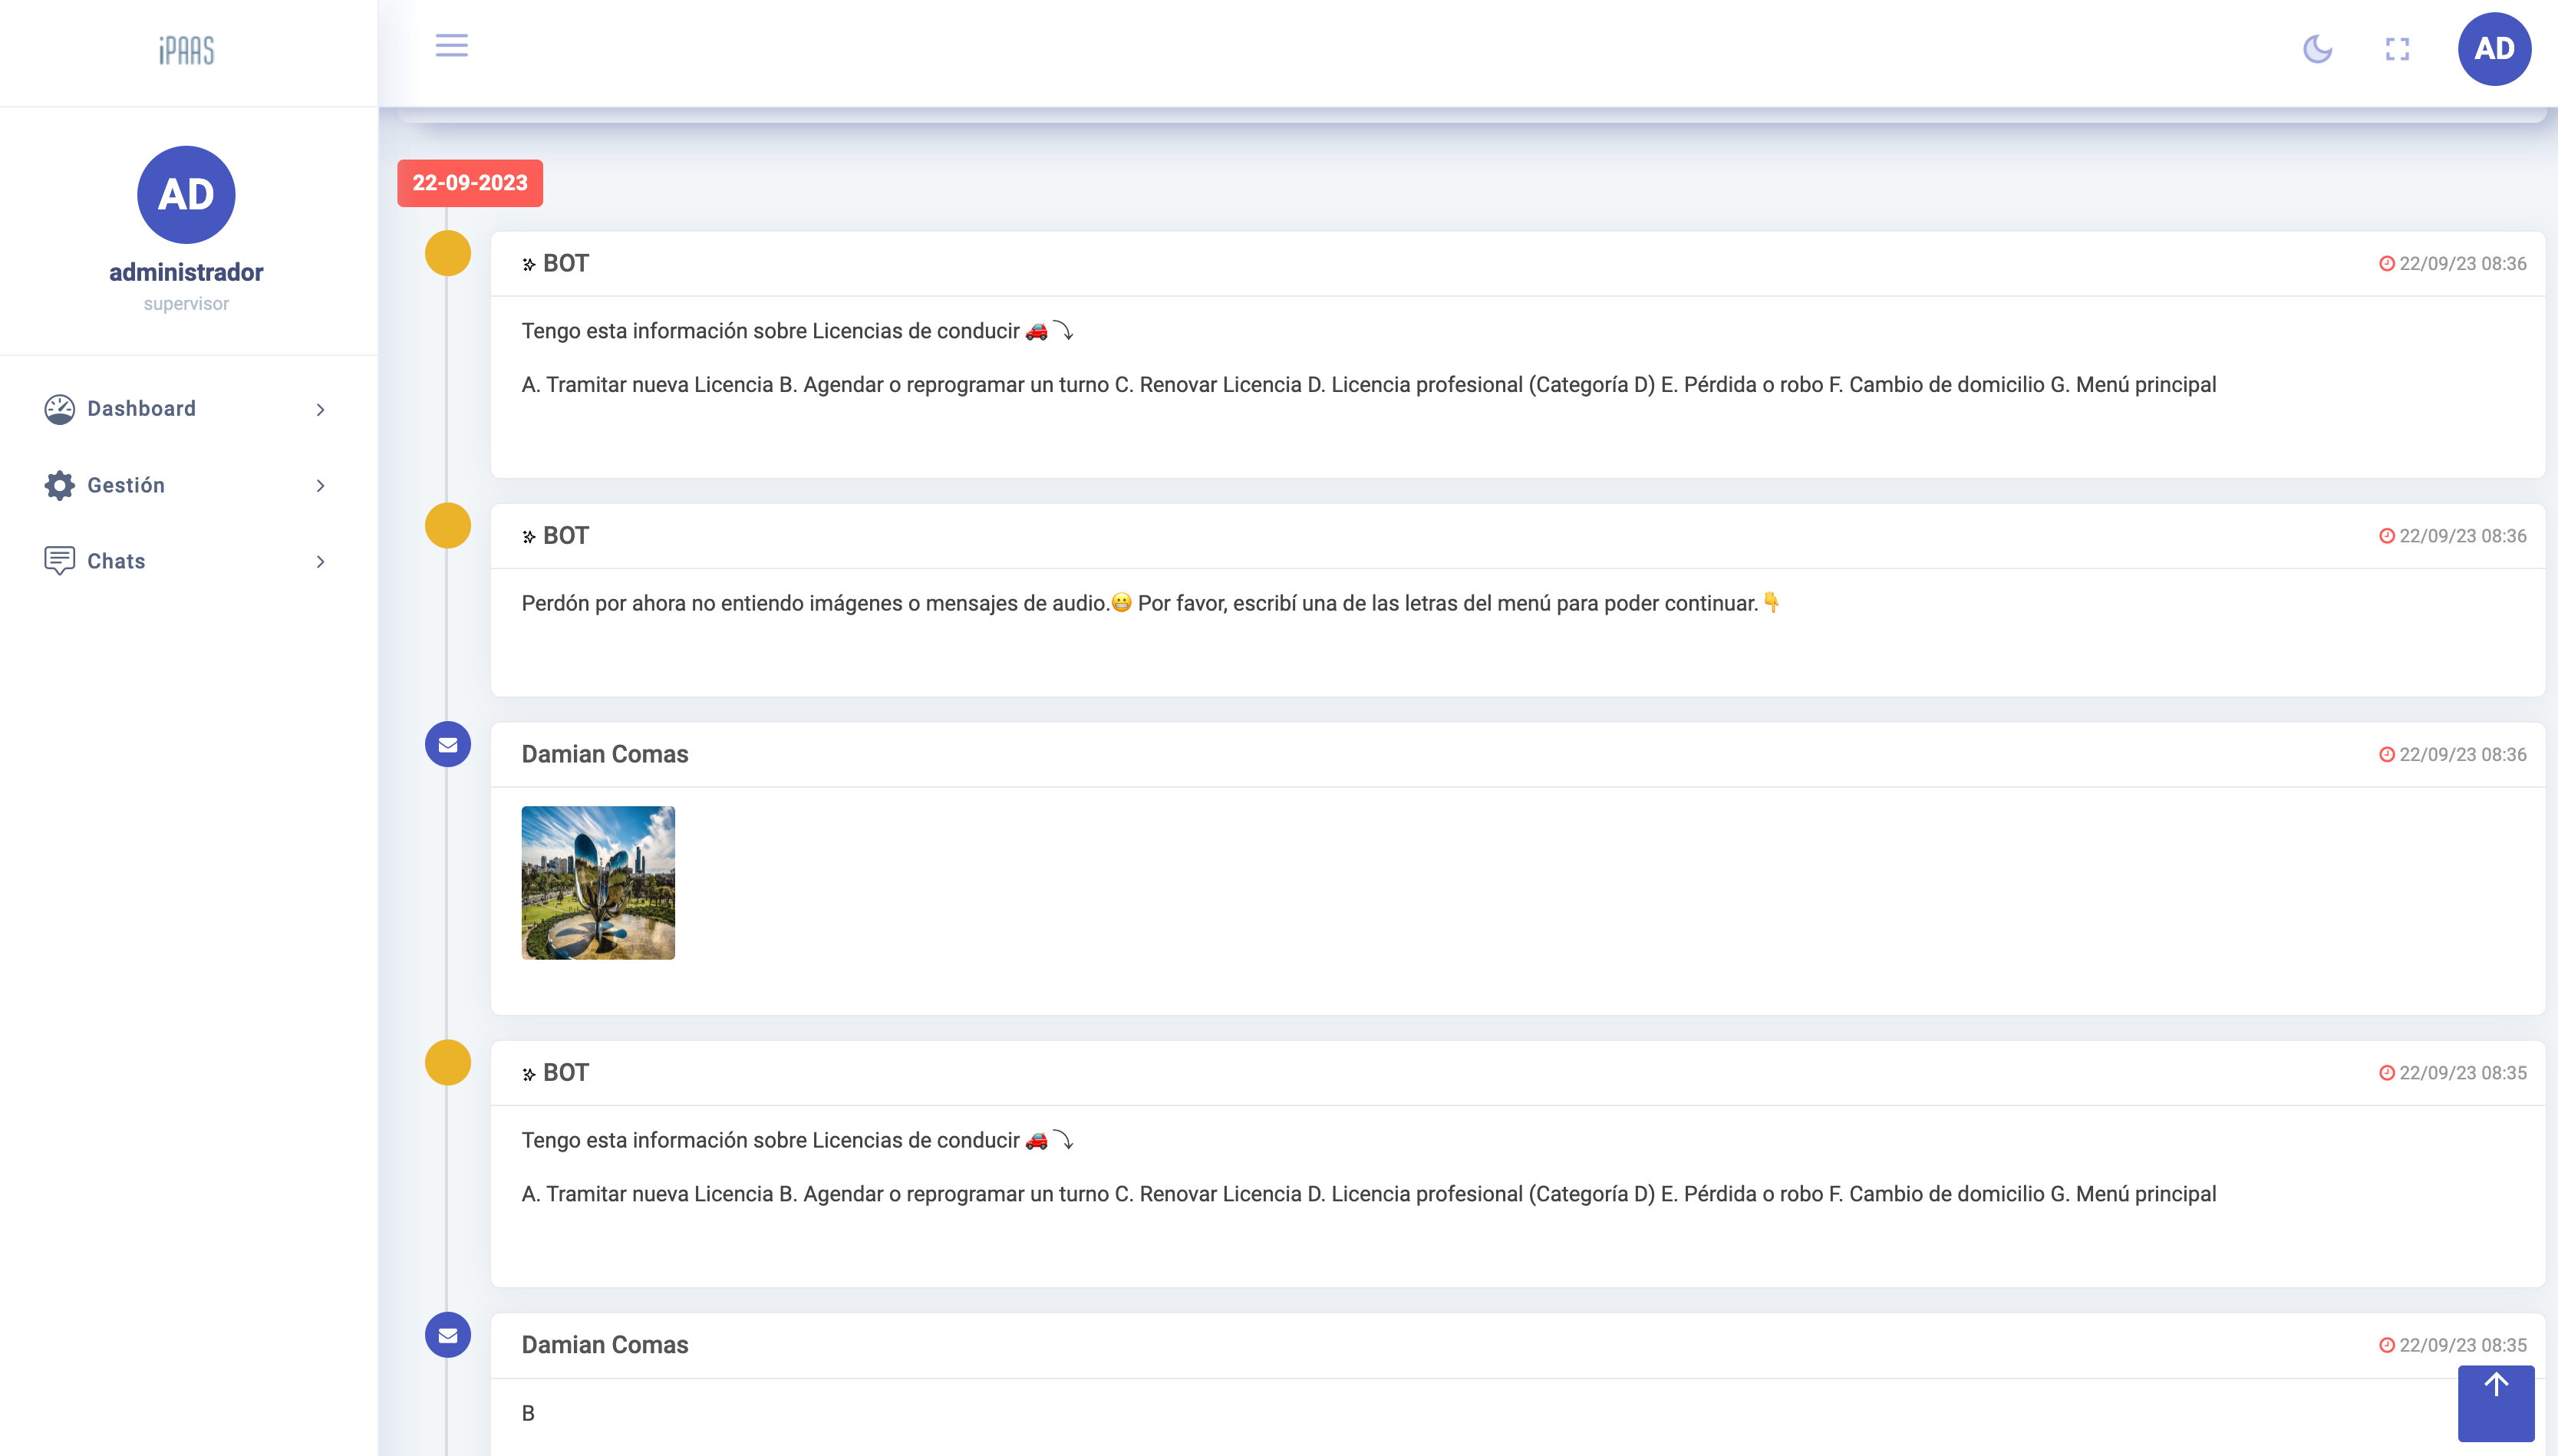Open the Floralis sculpture image thumbnail
This screenshot has height=1456, width=2558.
pos(598,883)
